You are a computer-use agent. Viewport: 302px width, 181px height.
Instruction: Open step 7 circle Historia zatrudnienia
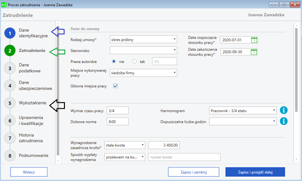click(10, 138)
